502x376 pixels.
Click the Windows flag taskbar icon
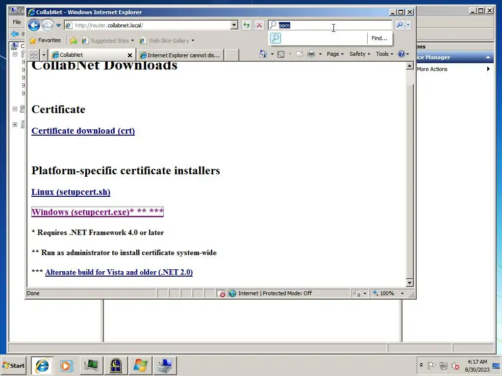pos(140,365)
